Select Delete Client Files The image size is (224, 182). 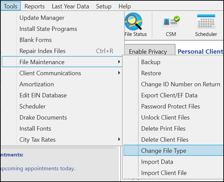click(173, 139)
